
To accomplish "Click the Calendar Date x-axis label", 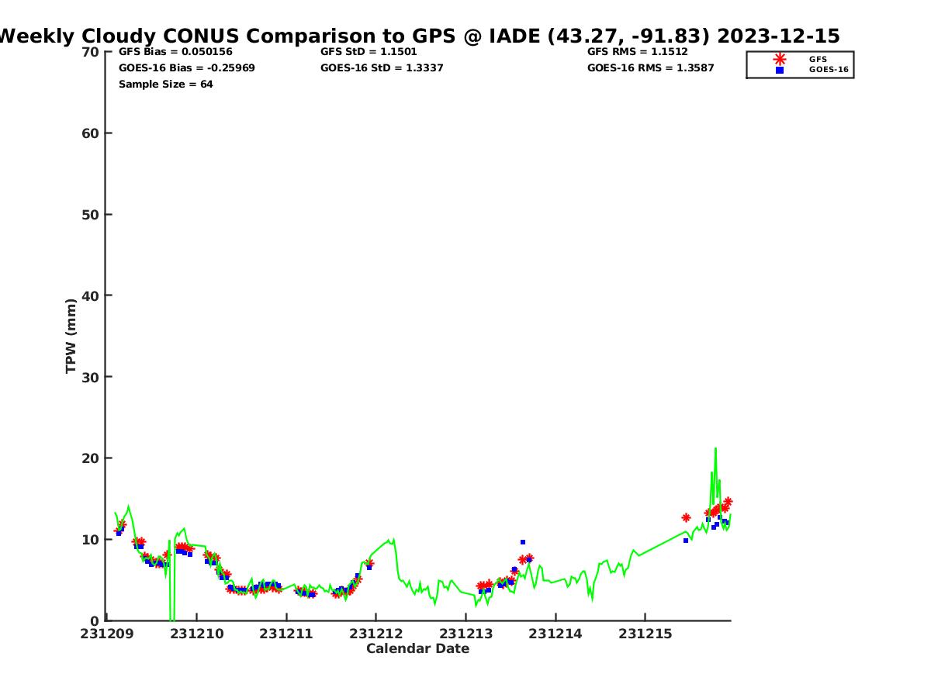I will click(417, 648).
